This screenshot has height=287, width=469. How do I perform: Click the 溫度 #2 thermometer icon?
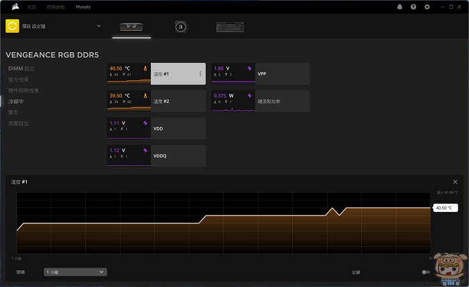click(x=145, y=96)
